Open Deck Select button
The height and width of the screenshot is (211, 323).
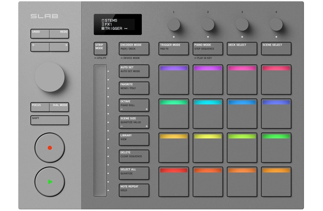(242, 48)
